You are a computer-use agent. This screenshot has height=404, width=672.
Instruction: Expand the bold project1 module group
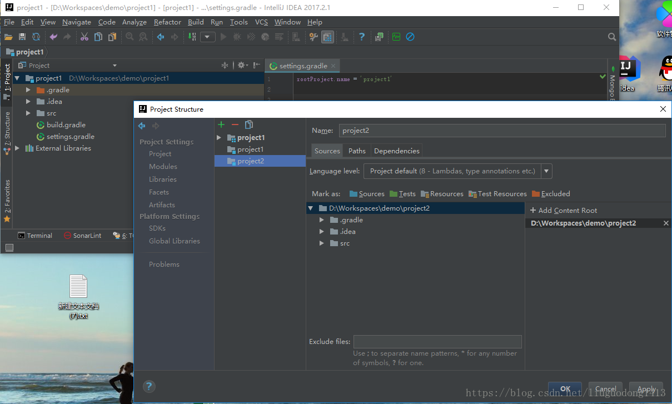pos(219,138)
